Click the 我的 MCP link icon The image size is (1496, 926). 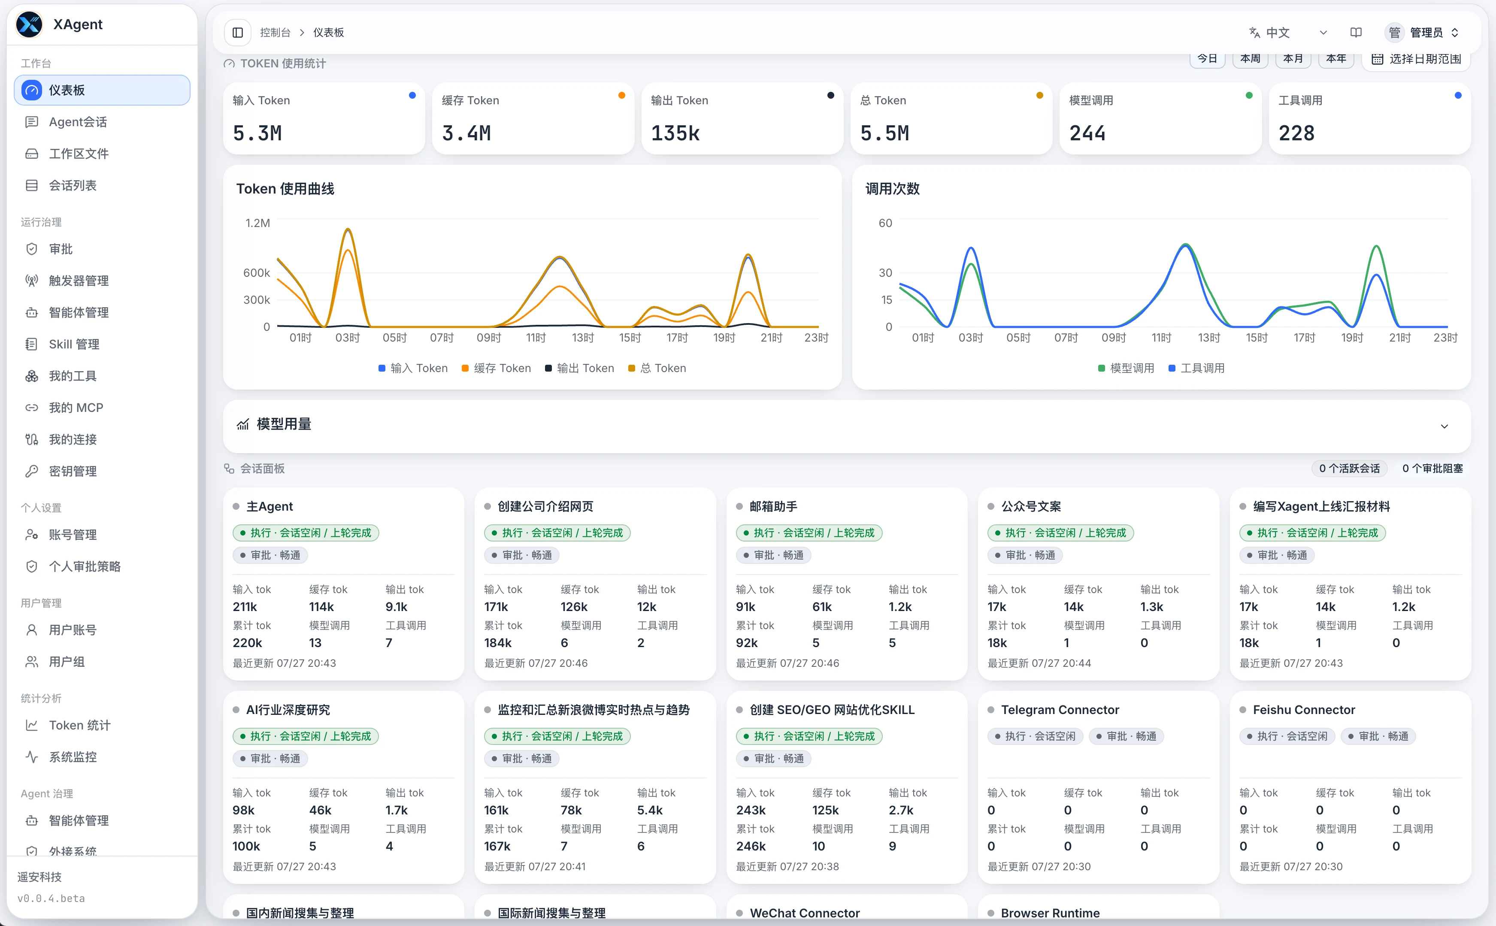pos(32,408)
